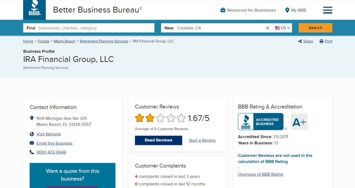Click the address map pin icon
The width and height of the screenshot is (355, 188).
click(x=32, y=118)
